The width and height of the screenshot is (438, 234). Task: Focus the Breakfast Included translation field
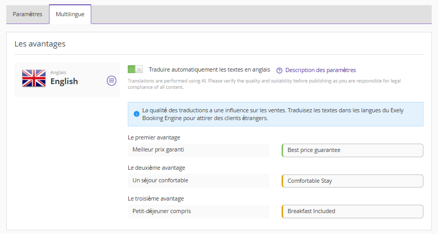coord(352,212)
